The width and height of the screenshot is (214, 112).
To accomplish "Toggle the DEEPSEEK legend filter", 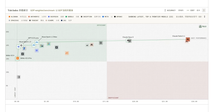I will point(53,17).
